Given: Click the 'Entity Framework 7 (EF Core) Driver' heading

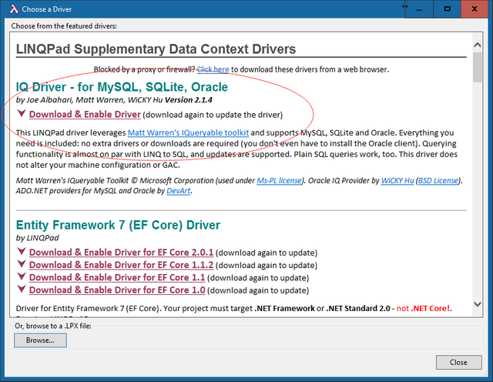Looking at the screenshot, I should tap(118, 225).
